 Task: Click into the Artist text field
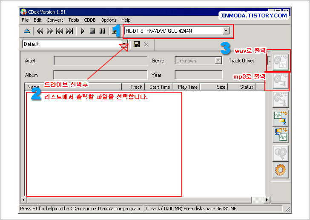100,60
